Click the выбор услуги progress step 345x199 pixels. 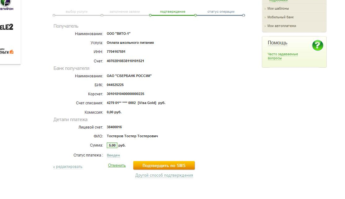[77, 11]
